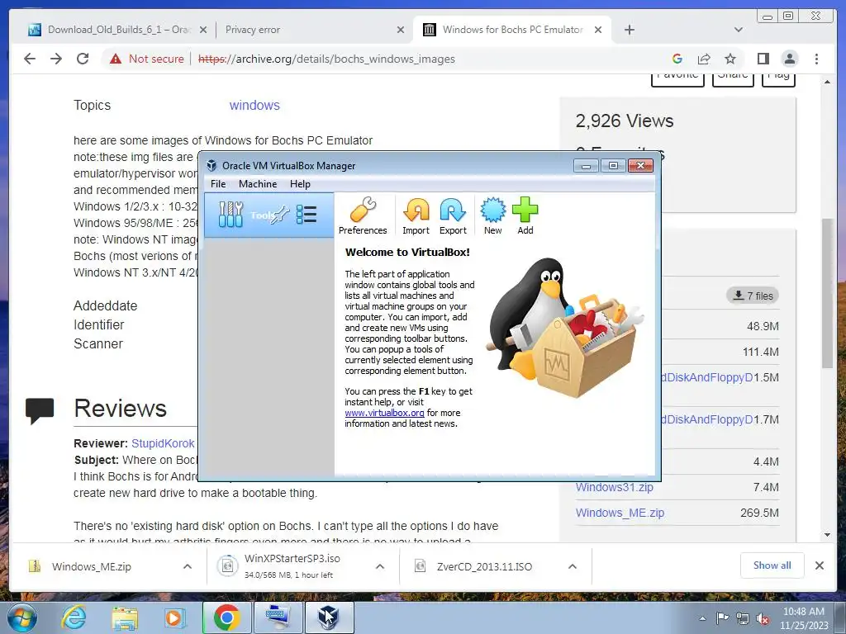This screenshot has width=846, height=634.
Task: Open Chrome three-dot menu
Action: click(x=816, y=59)
